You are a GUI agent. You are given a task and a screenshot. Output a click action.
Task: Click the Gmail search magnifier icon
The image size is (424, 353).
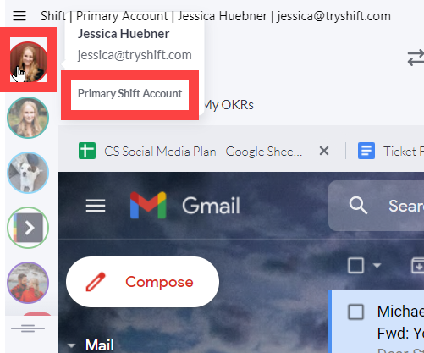pyautogui.click(x=358, y=206)
